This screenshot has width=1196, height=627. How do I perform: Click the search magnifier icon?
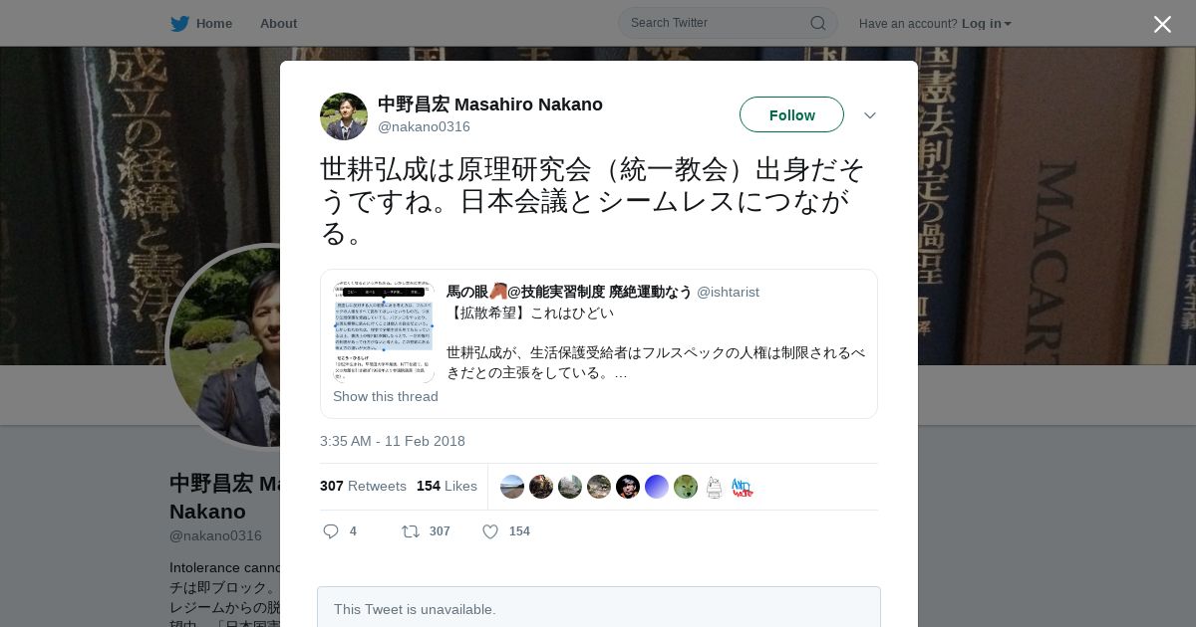817,23
